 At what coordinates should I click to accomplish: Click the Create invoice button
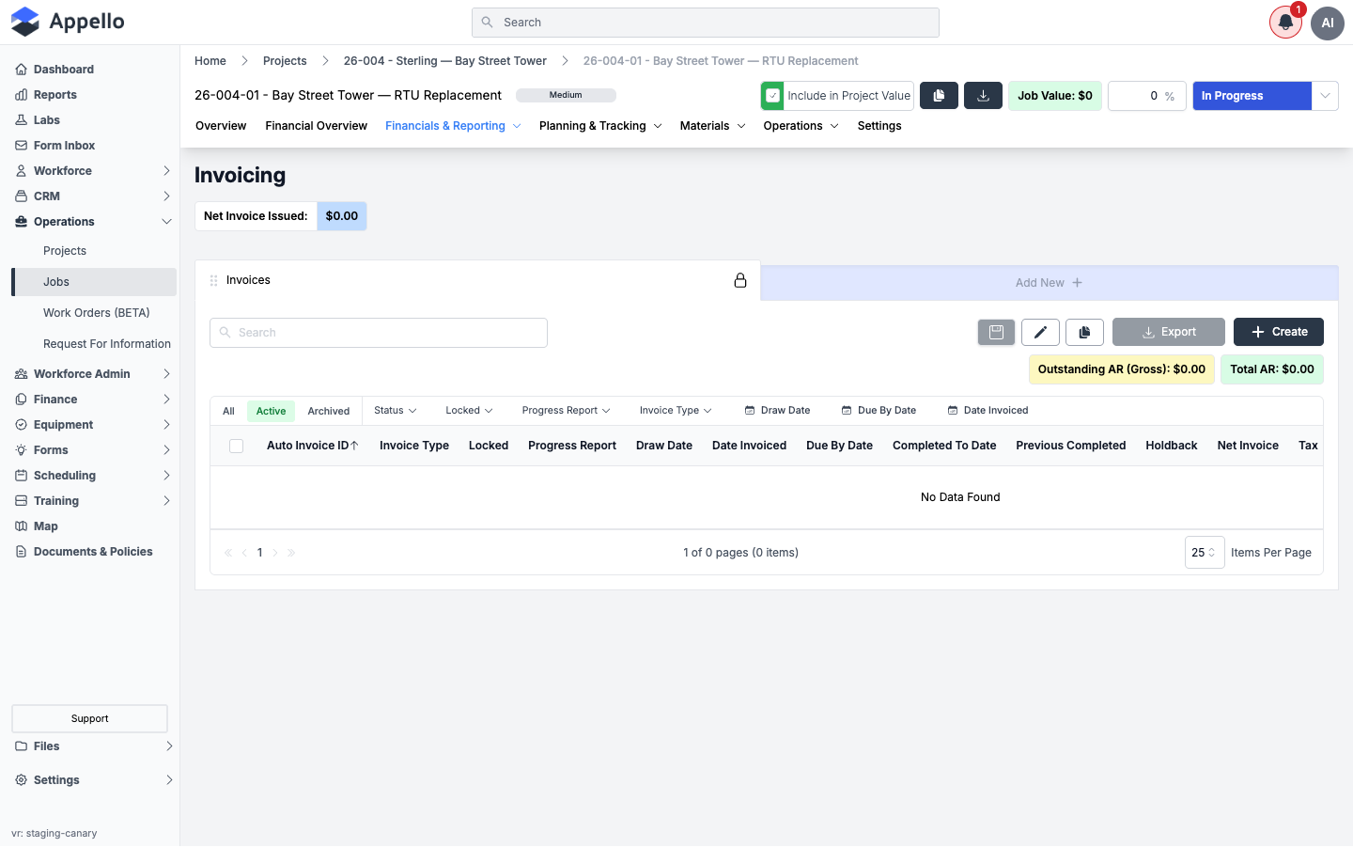[x=1278, y=332]
